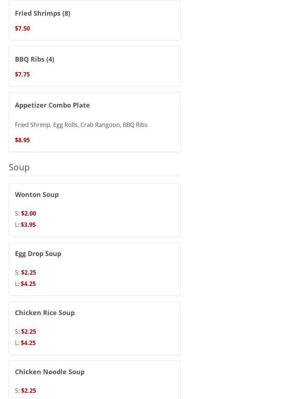Choose small Wonton Soup at $2.00
Screen dimensions: 286x399
pos(28,213)
